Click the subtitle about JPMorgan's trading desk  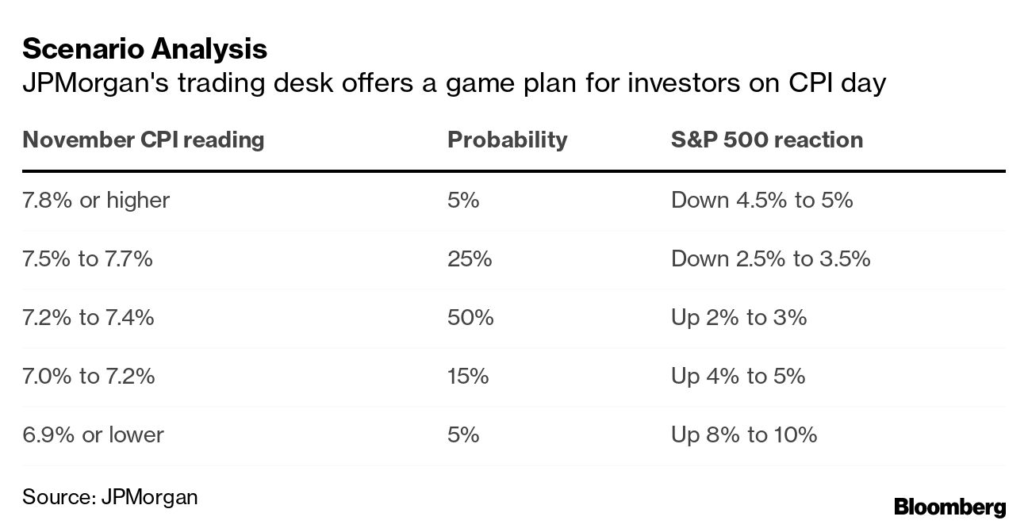(x=454, y=82)
